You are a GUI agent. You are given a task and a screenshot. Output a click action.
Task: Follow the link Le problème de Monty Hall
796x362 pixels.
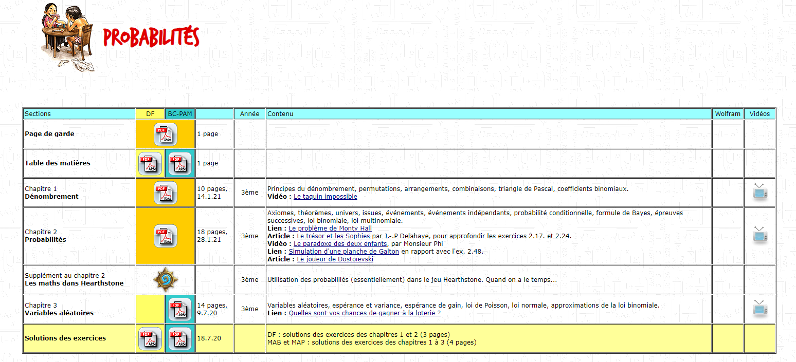point(330,228)
